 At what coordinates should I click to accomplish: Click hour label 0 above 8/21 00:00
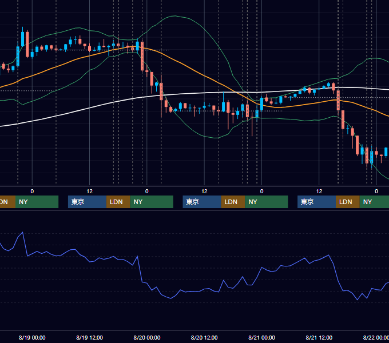262,192
